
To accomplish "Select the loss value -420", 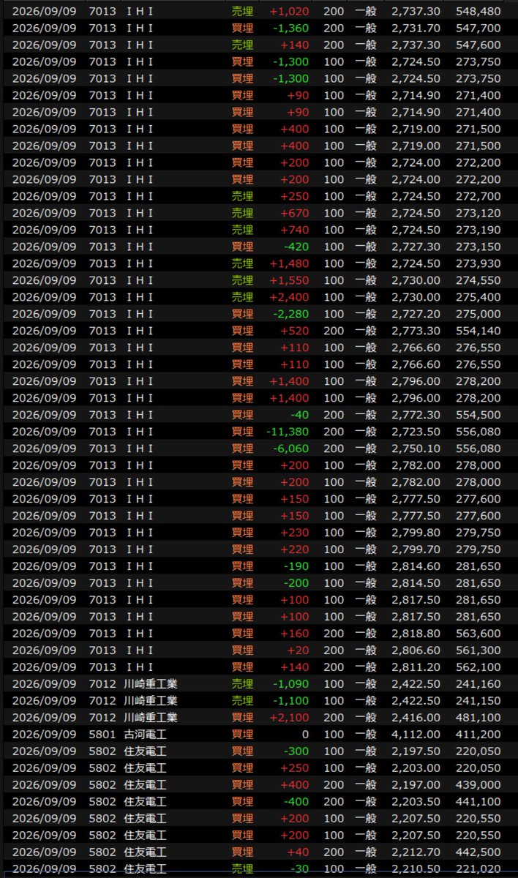I will pos(296,247).
